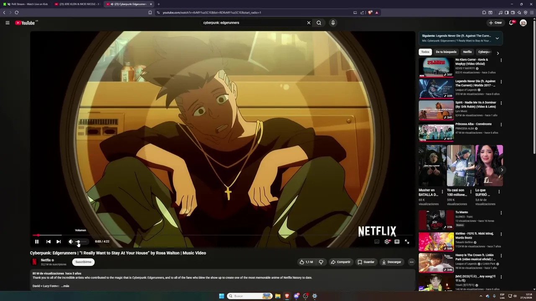The width and height of the screenshot is (536, 301).
Task: Open Spirit - Nadie Me Va A Dominar thumbnail
Action: pos(436,110)
